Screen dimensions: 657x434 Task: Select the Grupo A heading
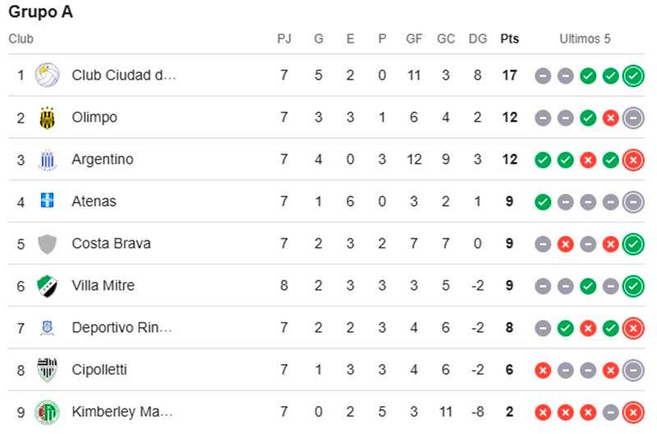pyautogui.click(x=40, y=11)
